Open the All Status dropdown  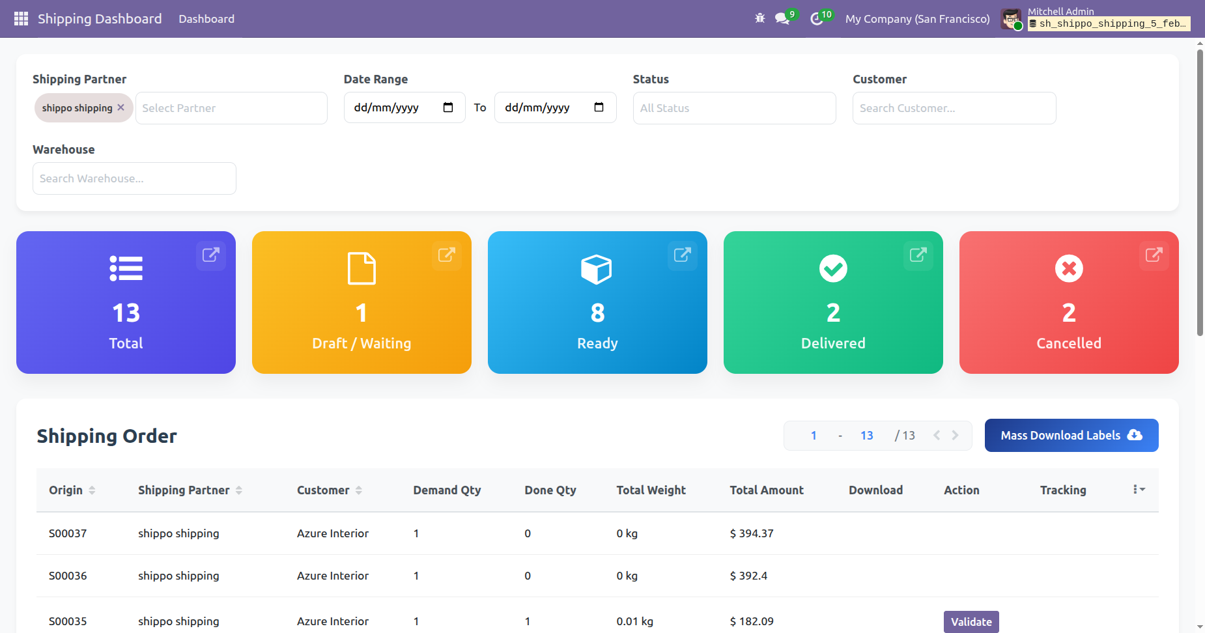pyautogui.click(x=734, y=108)
